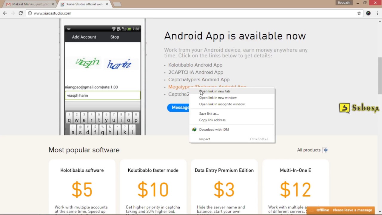The height and width of the screenshot is (215, 382).
Task: Click arrow icon next to All products
Action: point(325,150)
